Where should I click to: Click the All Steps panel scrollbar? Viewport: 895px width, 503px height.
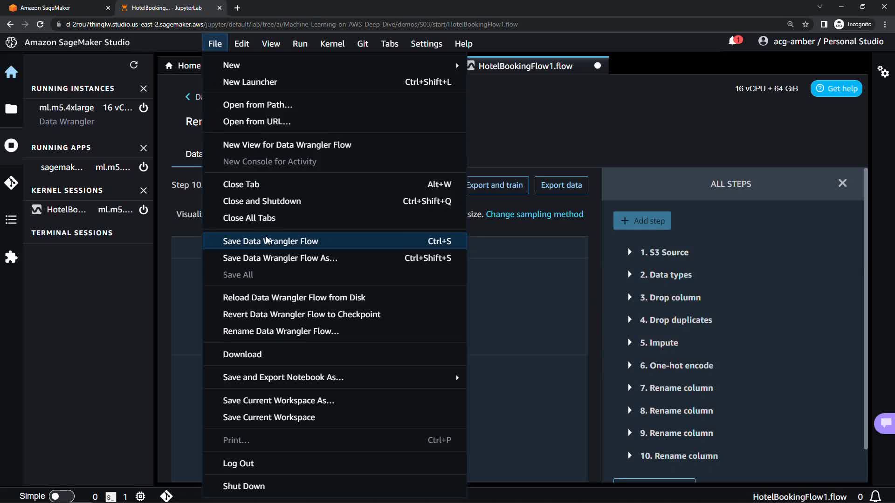coord(865,307)
